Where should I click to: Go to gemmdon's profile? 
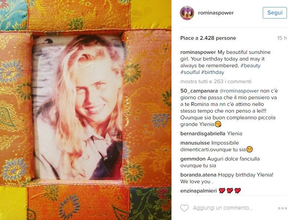point(193,159)
